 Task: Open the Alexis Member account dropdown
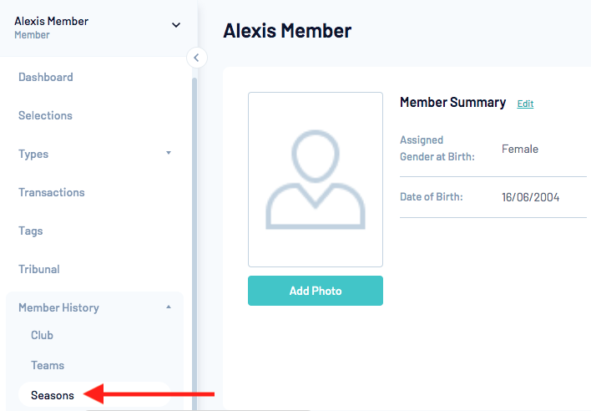click(176, 25)
